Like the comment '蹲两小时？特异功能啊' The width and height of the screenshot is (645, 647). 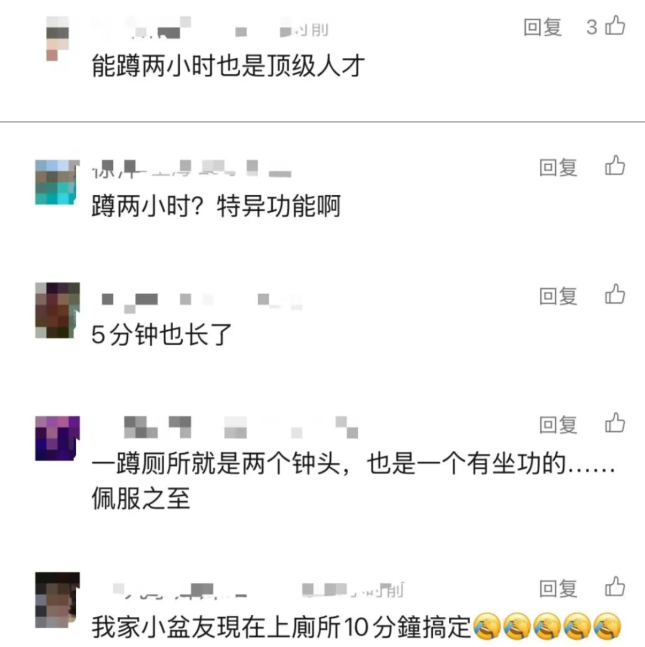(615, 166)
